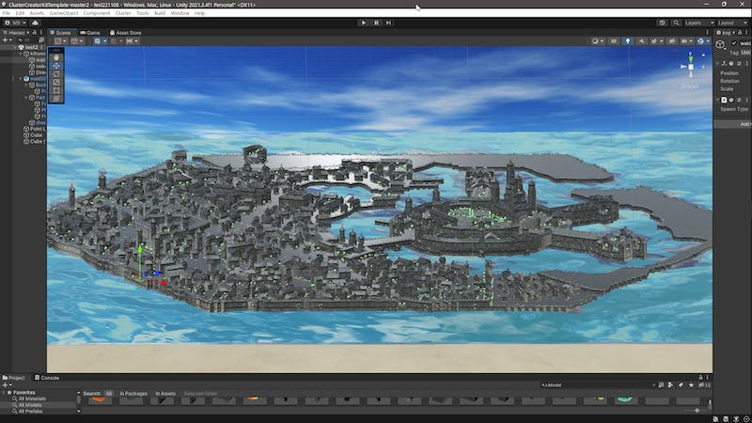Click the Pause button in the toolbar
Screen dimensions: 752x423
click(x=376, y=23)
